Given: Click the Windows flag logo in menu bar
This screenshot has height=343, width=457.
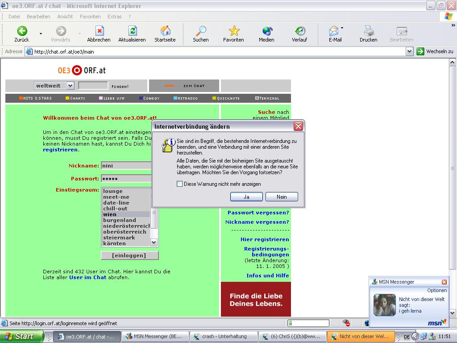Looking at the screenshot, I should coord(448,17).
